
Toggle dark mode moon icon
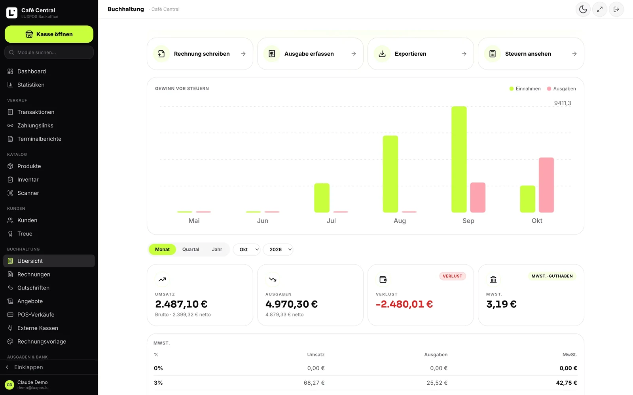583,9
